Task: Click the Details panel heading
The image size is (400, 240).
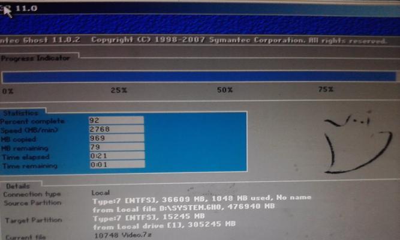Action: (18, 186)
